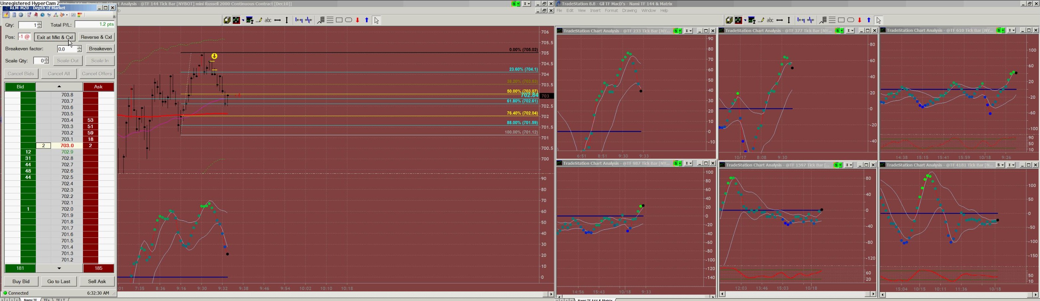Click the Exit at Mkt & Cxl button
This screenshot has width=1040, height=301.
click(x=55, y=37)
